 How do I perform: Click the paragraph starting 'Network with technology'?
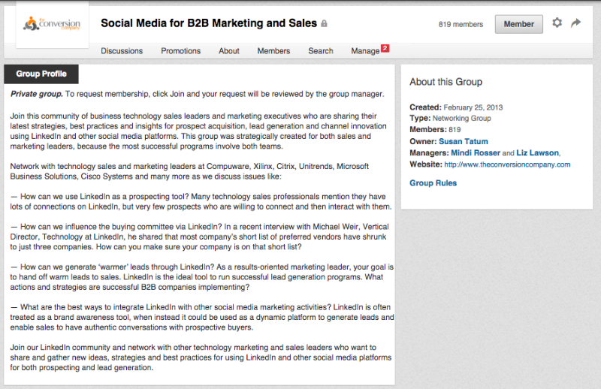(x=189, y=171)
